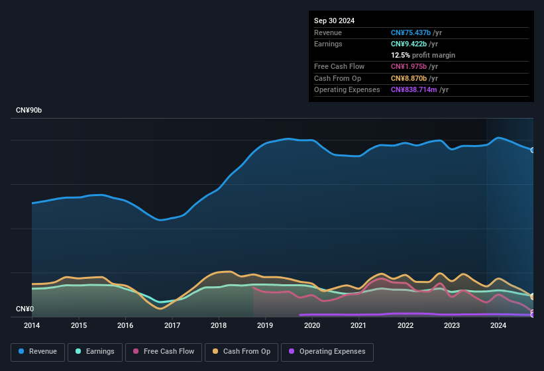Click the CN¥9.422b earnings value
Image resolution: width=544 pixels, height=371 pixels.
coord(409,44)
